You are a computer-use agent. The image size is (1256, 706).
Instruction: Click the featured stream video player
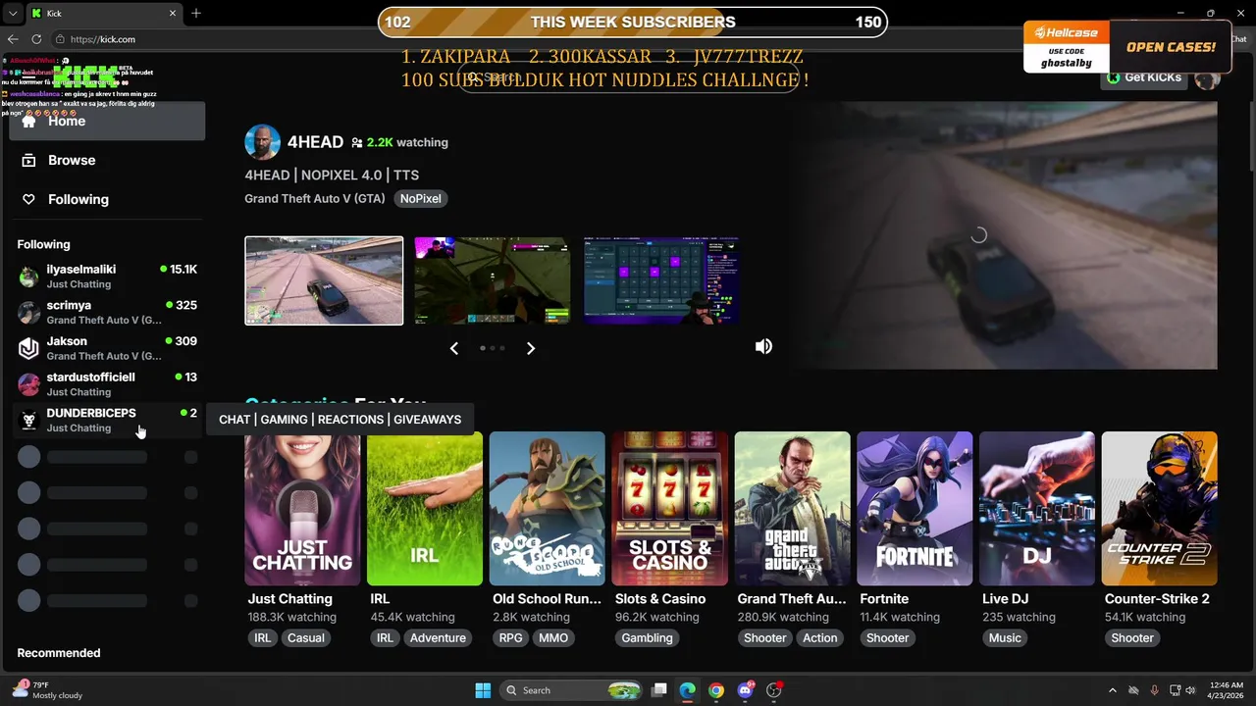[1001, 235]
